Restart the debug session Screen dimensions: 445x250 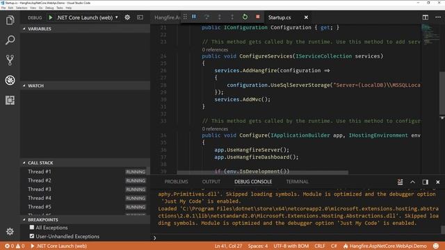pyautogui.click(x=245, y=17)
